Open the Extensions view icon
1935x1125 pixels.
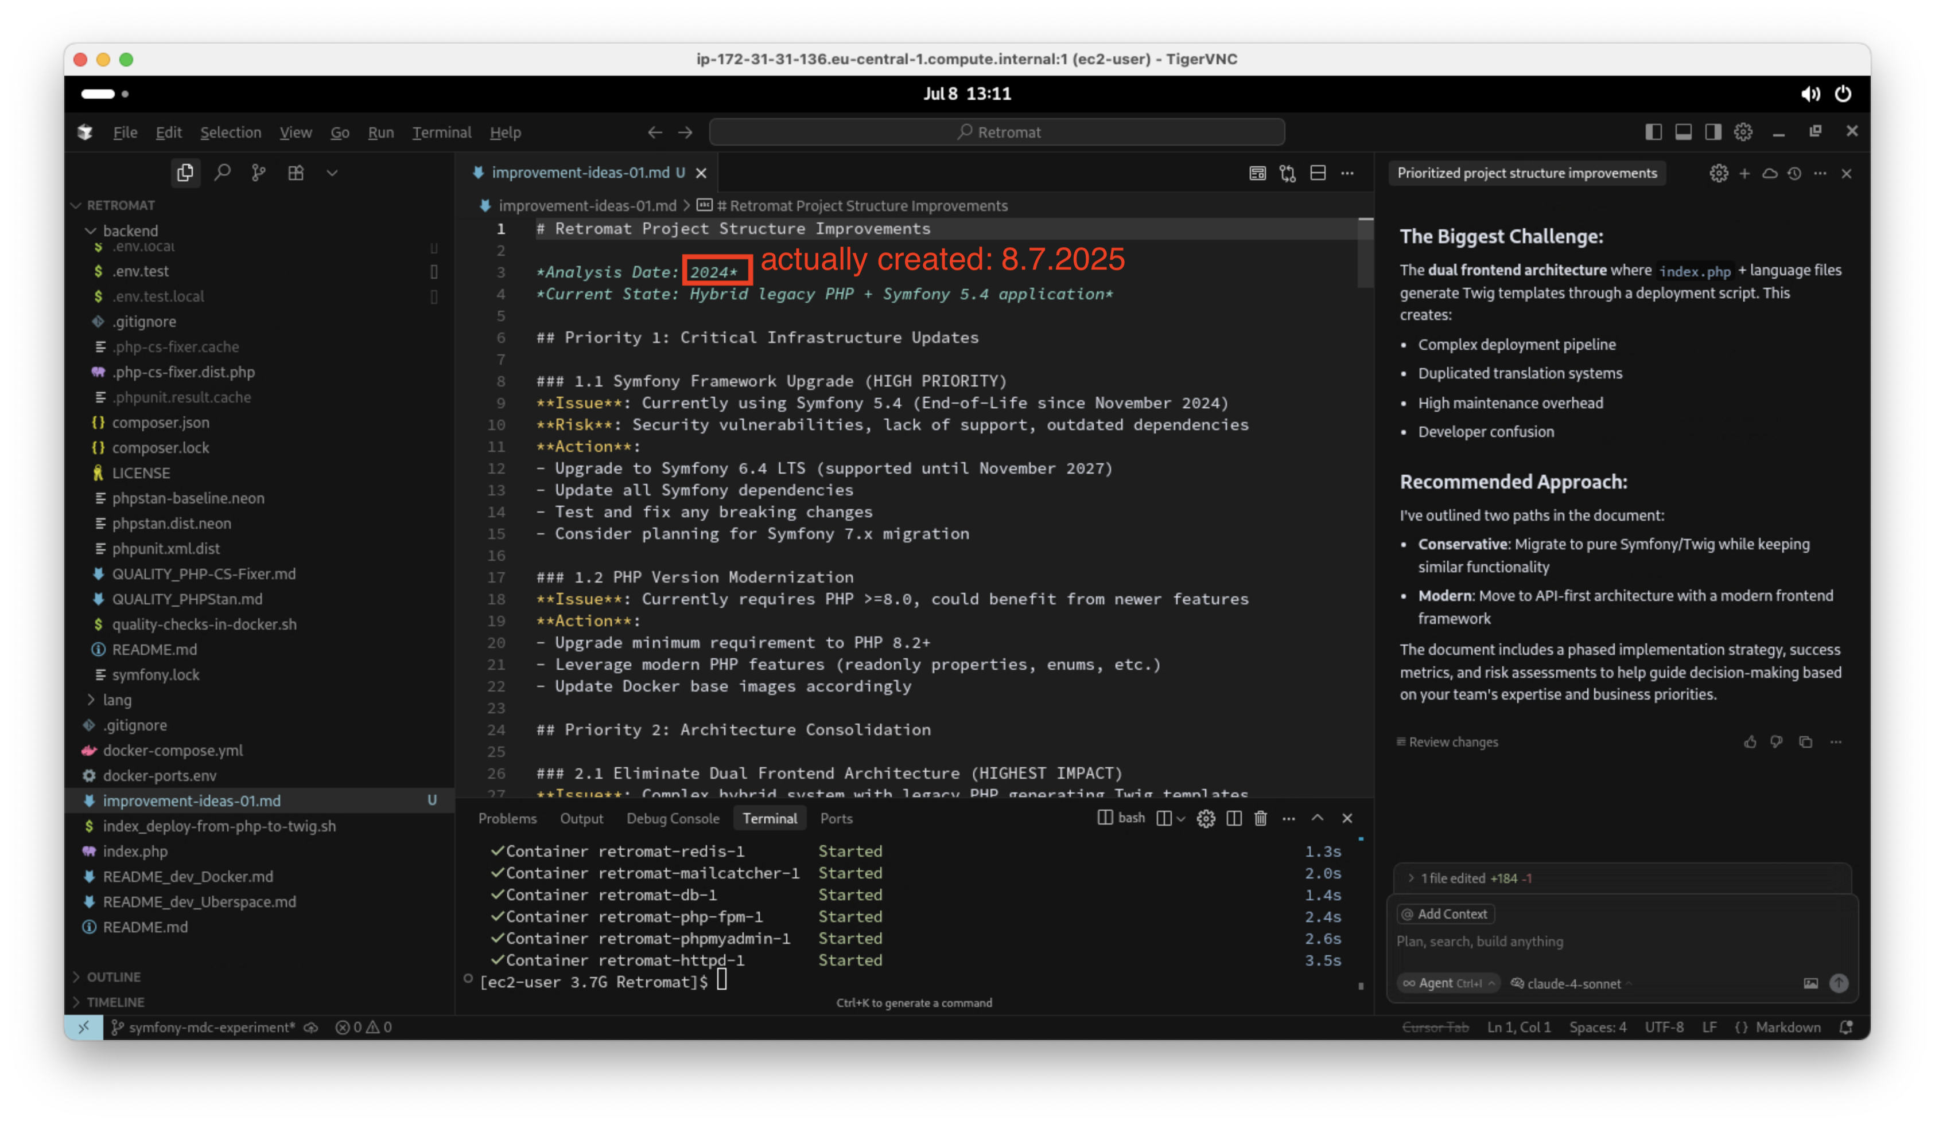click(296, 173)
